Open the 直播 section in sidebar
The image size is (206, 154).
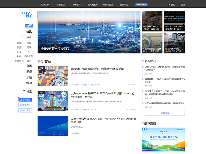coord(29,66)
